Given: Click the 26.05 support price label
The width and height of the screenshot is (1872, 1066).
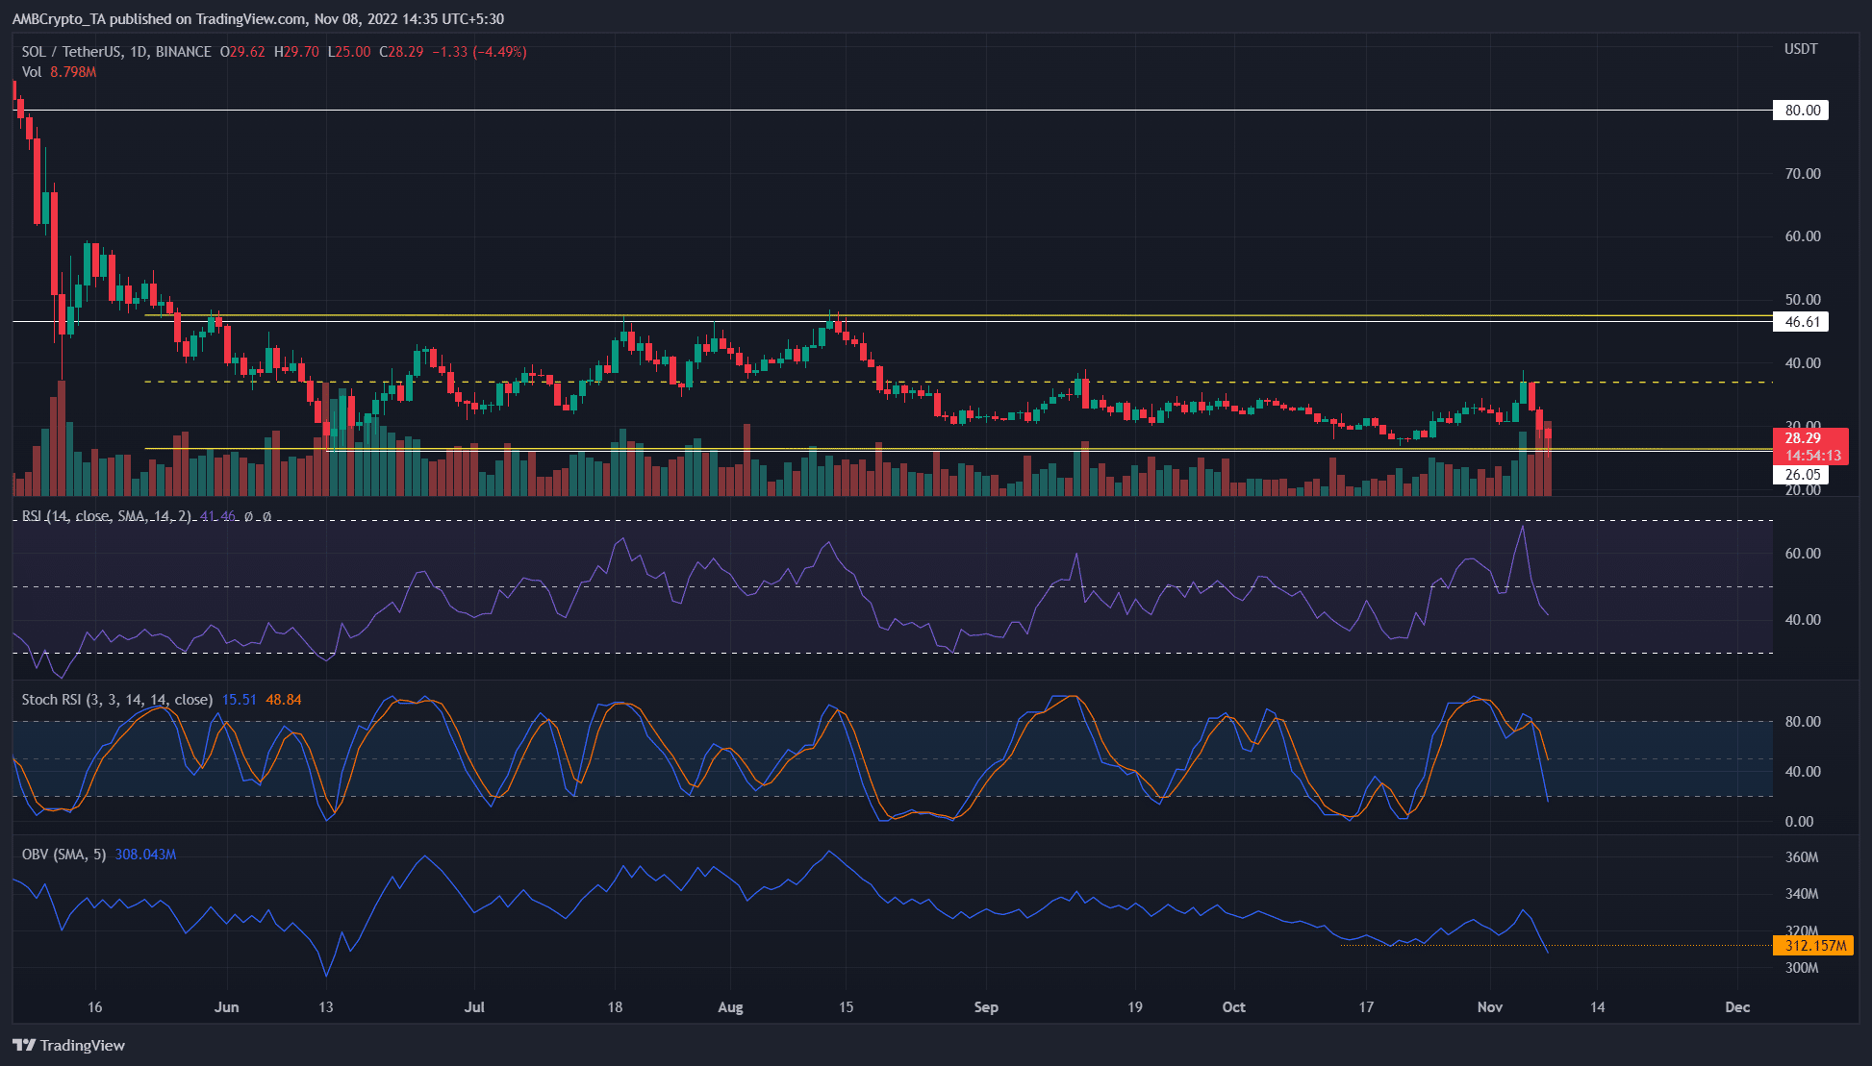Looking at the screenshot, I should pos(1801,475).
